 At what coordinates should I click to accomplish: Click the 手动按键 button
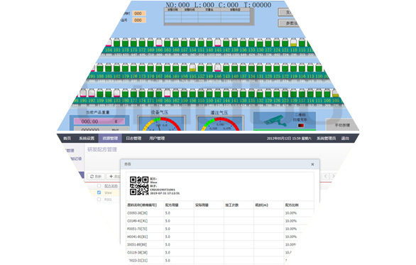point(342,125)
